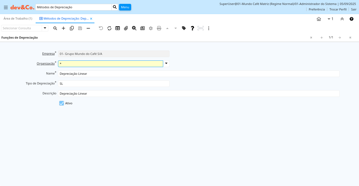Click the Copy Record icon
The width and height of the screenshot is (359, 186).
[72, 28]
